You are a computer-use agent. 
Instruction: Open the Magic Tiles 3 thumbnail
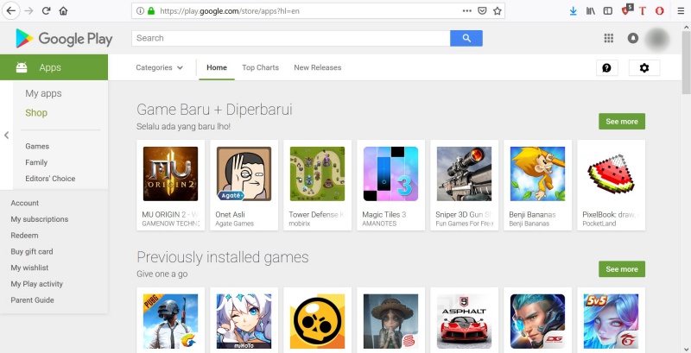[x=390, y=173]
